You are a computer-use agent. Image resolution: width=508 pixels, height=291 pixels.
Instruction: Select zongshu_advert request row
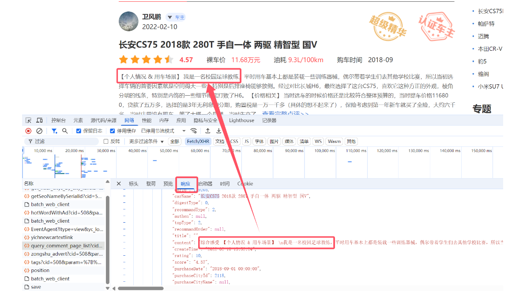point(64,254)
